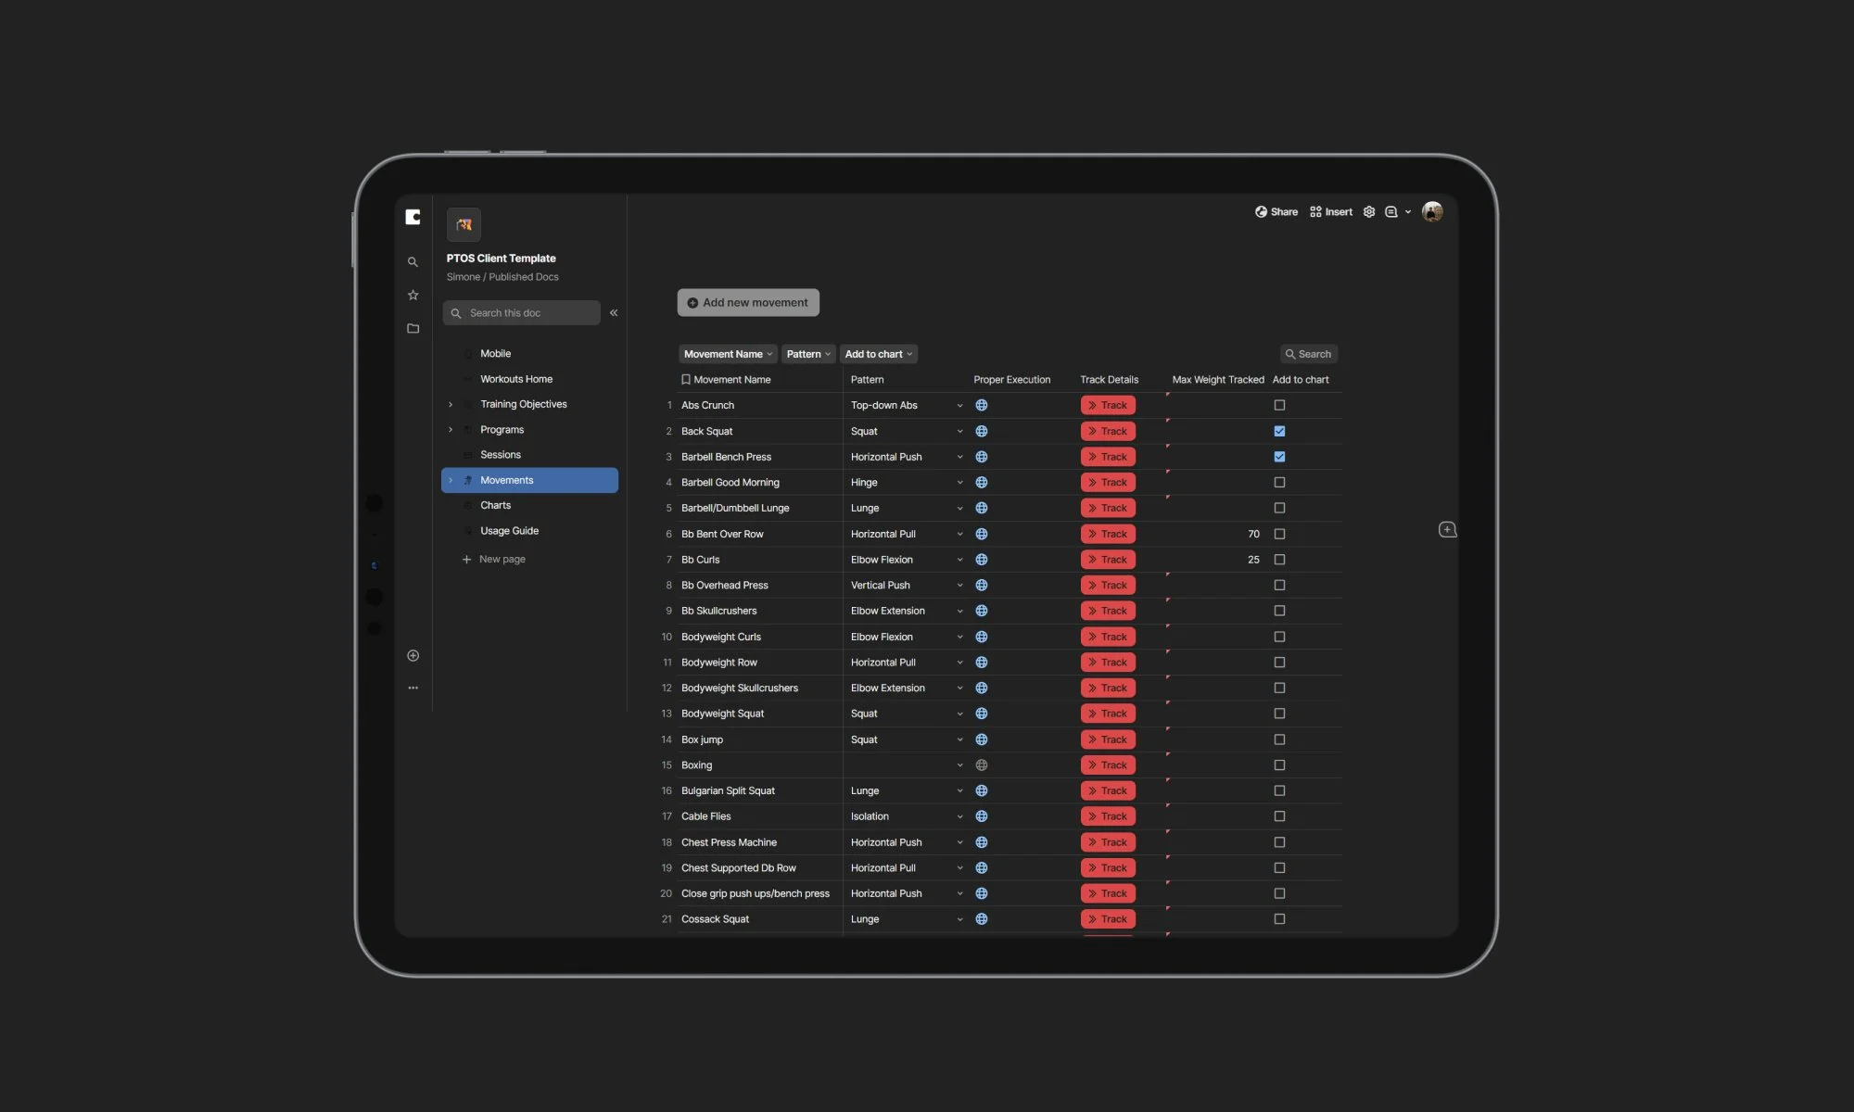This screenshot has height=1112, width=1854.
Task: Expand the Training Objectives page tree
Action: (x=451, y=405)
